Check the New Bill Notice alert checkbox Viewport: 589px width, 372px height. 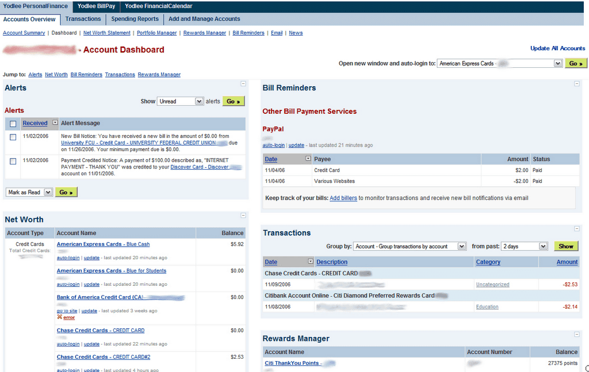click(13, 137)
